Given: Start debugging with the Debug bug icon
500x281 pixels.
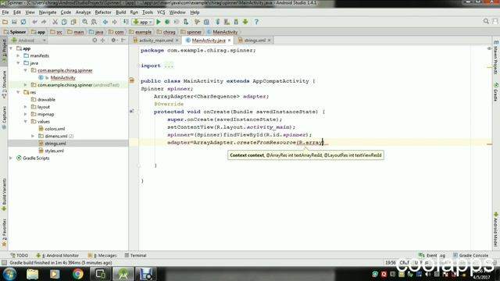Looking at the screenshot, I should click(x=167, y=22).
